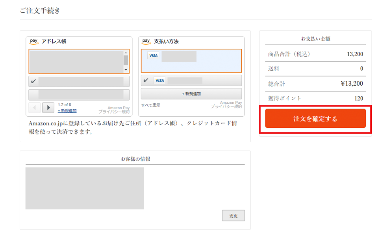Click the checkmark on the selected address row
Image resolution: width=391 pixels, height=235 pixels.
(33, 81)
